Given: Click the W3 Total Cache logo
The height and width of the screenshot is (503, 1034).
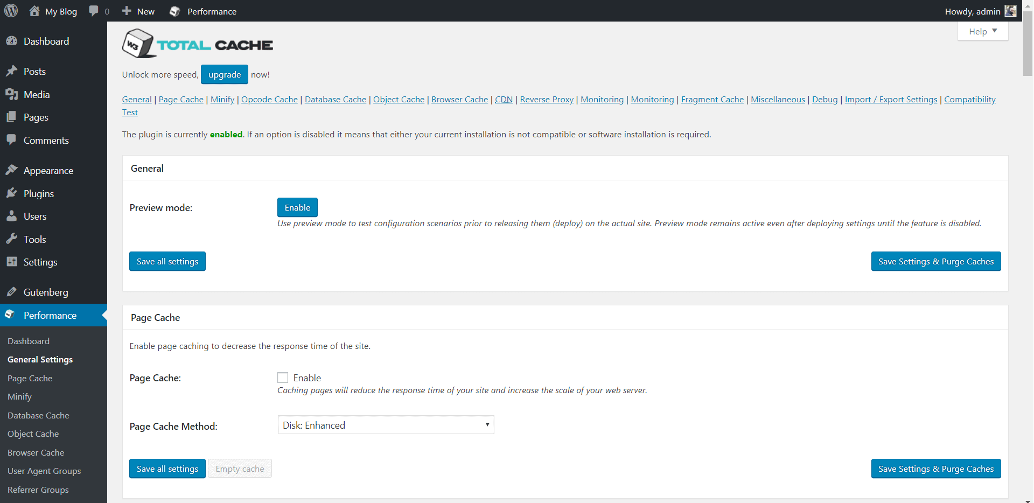Looking at the screenshot, I should coord(197,44).
